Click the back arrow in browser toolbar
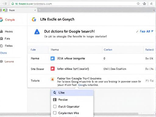The height and width of the screenshot is (117, 156). 5,4
